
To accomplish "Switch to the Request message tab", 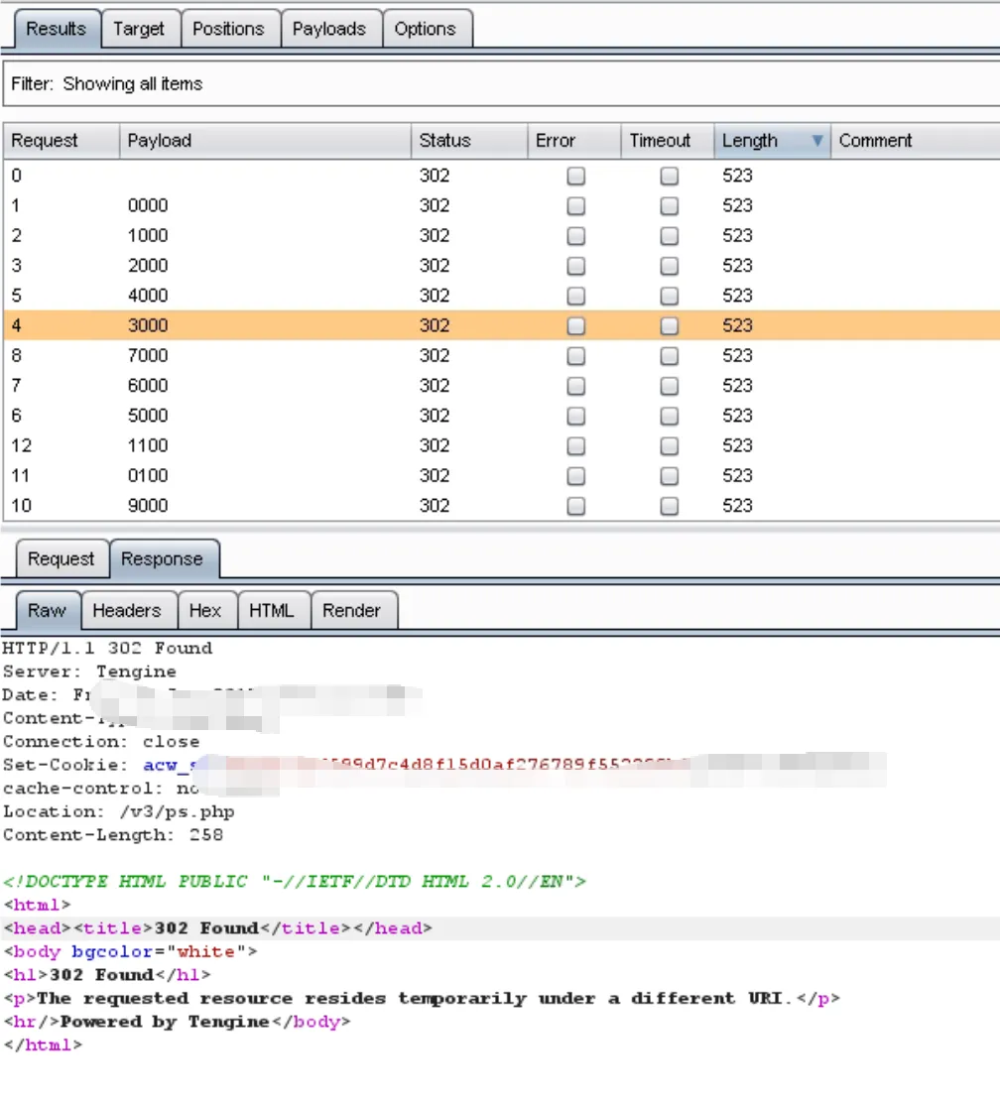I will 62,559.
